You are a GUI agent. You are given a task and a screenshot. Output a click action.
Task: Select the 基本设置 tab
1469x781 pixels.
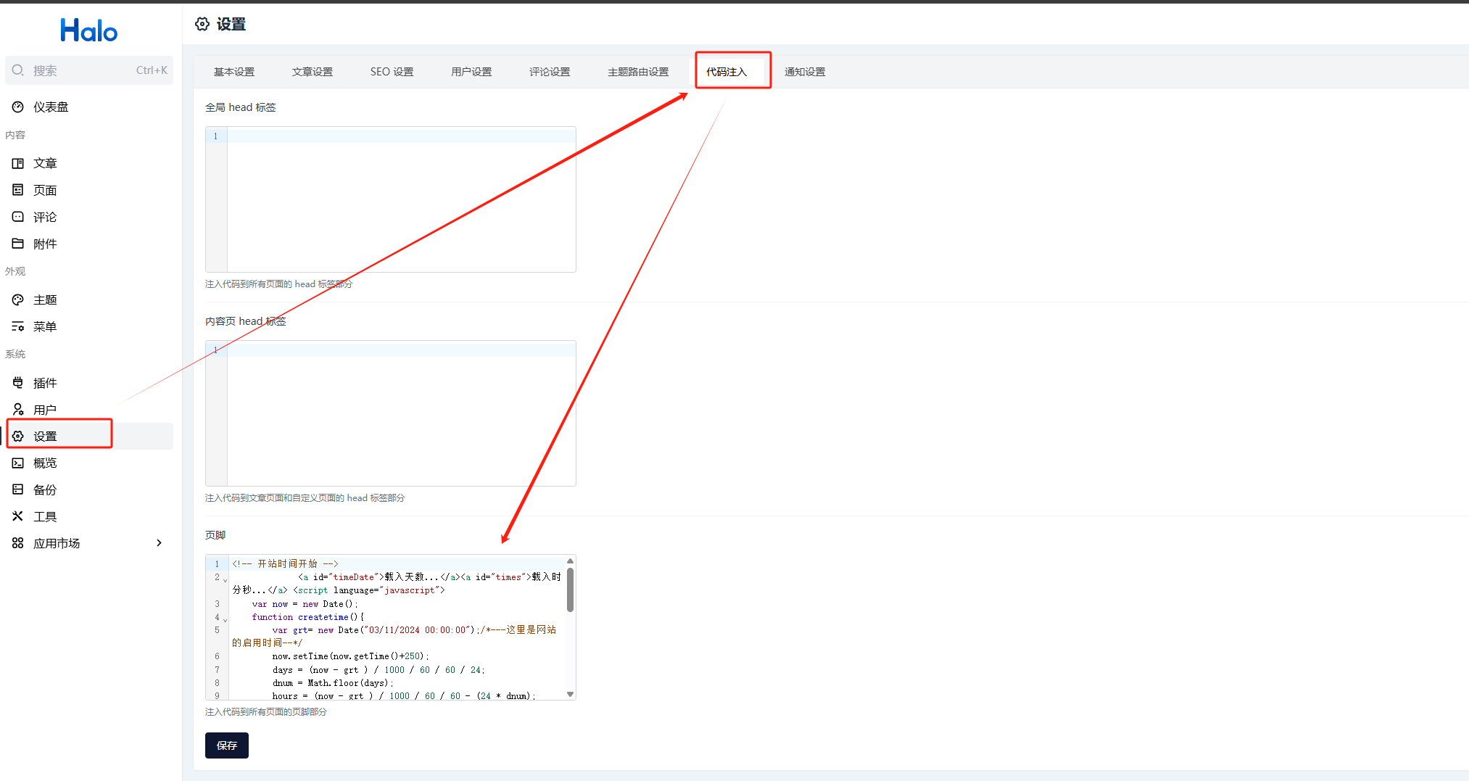pos(233,72)
